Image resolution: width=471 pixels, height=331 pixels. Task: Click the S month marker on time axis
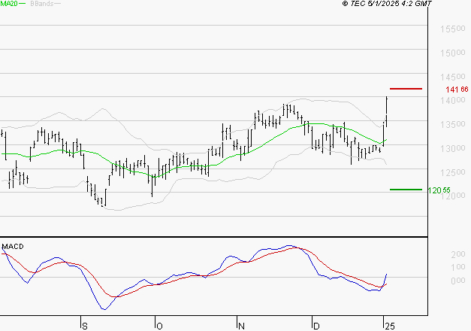pos(85,326)
